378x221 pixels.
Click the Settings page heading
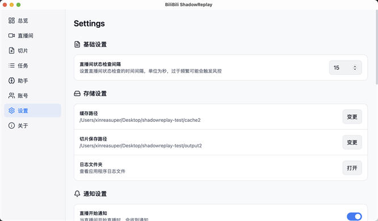point(89,23)
